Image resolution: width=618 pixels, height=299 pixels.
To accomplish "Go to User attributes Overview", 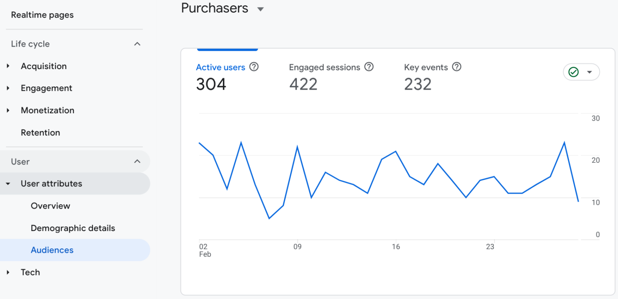I will click(x=50, y=206).
